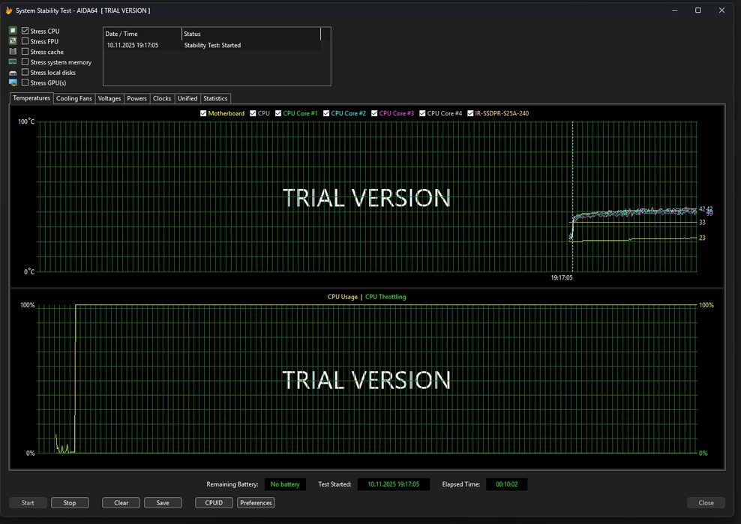Click the cache icon beside Stress cache

coord(13,52)
